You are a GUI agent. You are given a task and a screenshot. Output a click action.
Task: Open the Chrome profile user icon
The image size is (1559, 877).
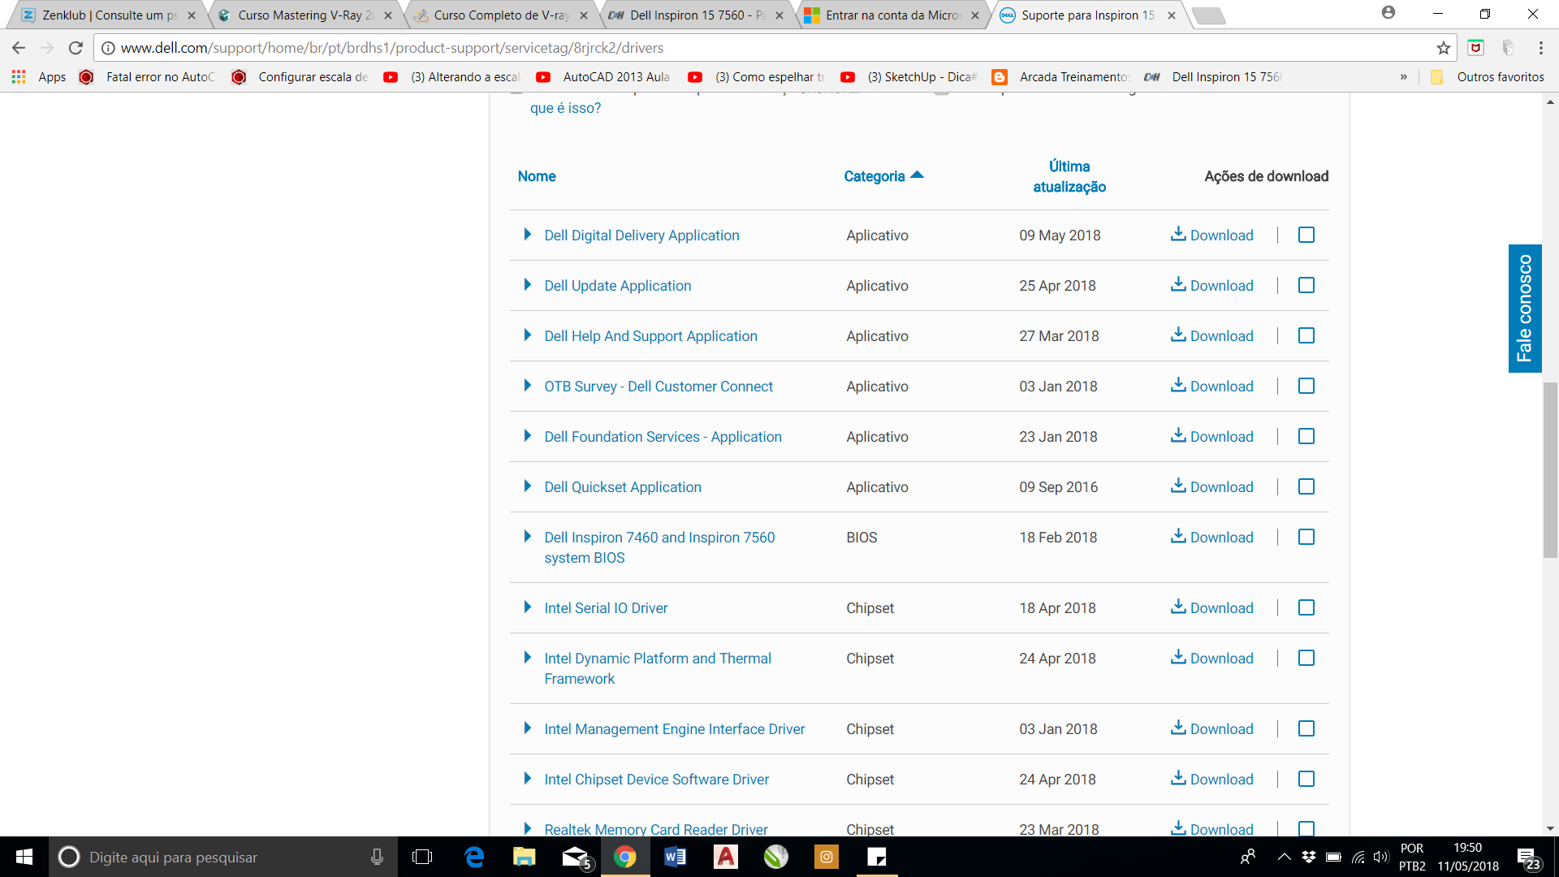(1388, 13)
